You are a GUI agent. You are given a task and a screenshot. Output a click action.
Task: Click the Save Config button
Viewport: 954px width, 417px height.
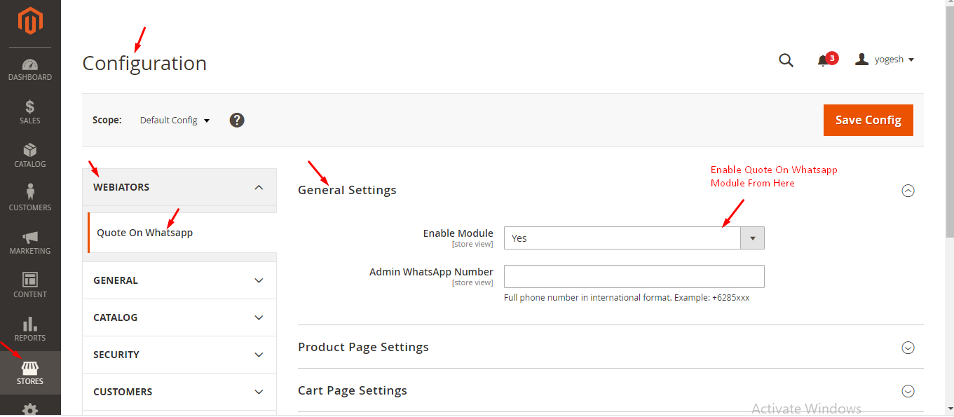pyautogui.click(x=868, y=121)
